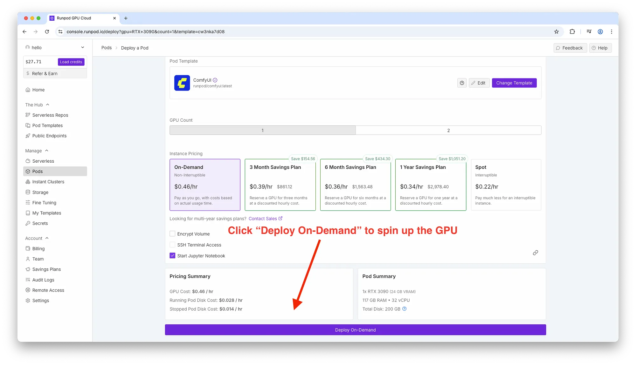
Task: Click the browser address bar URL
Action: point(145,31)
